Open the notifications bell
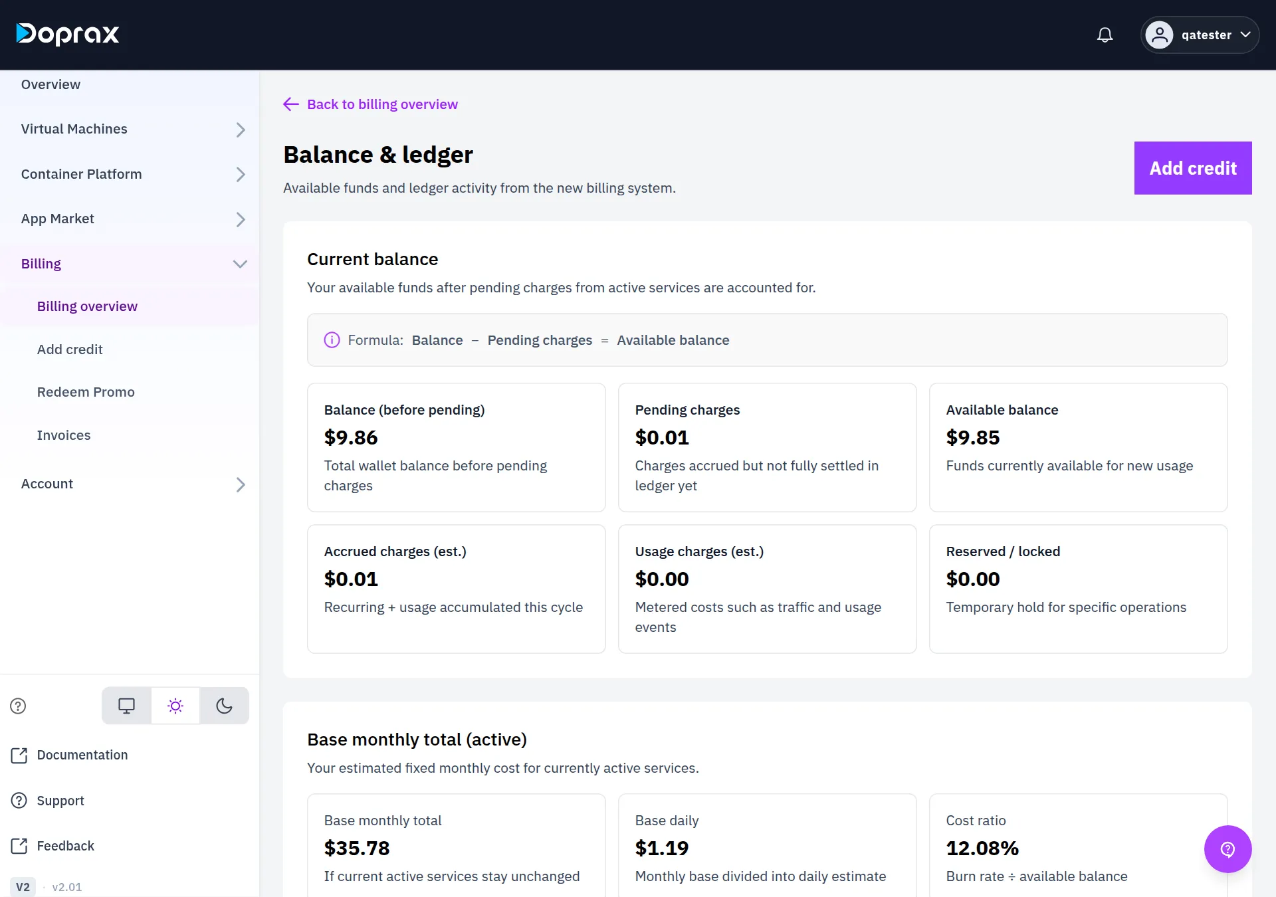Image resolution: width=1276 pixels, height=897 pixels. [1105, 35]
